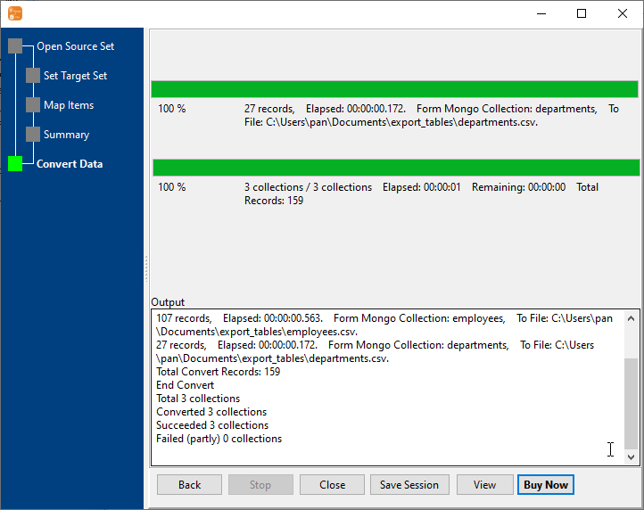Click the Summary step square icon

33,135
